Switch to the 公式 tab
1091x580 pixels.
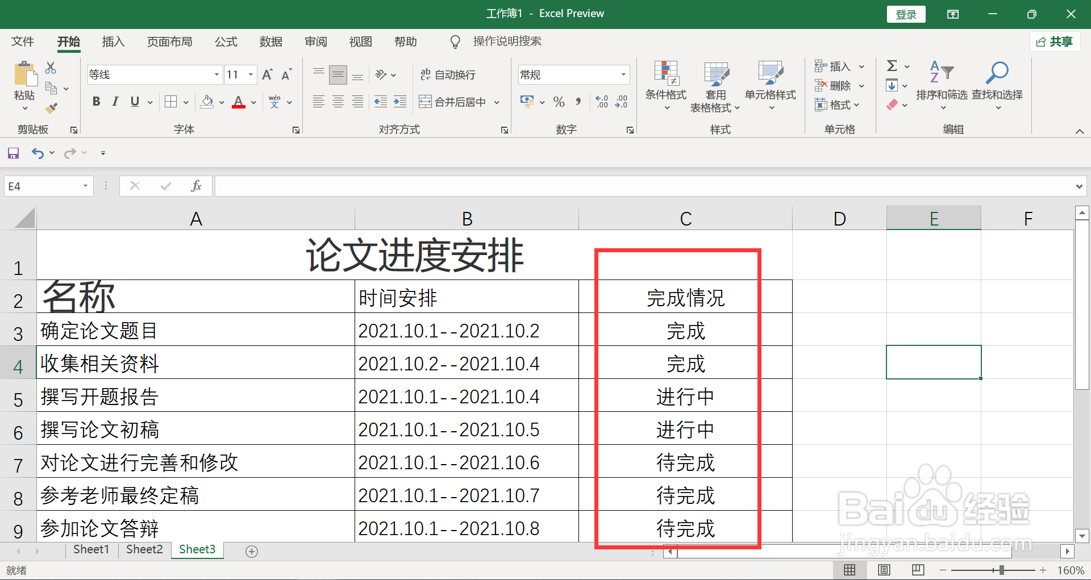click(x=226, y=41)
